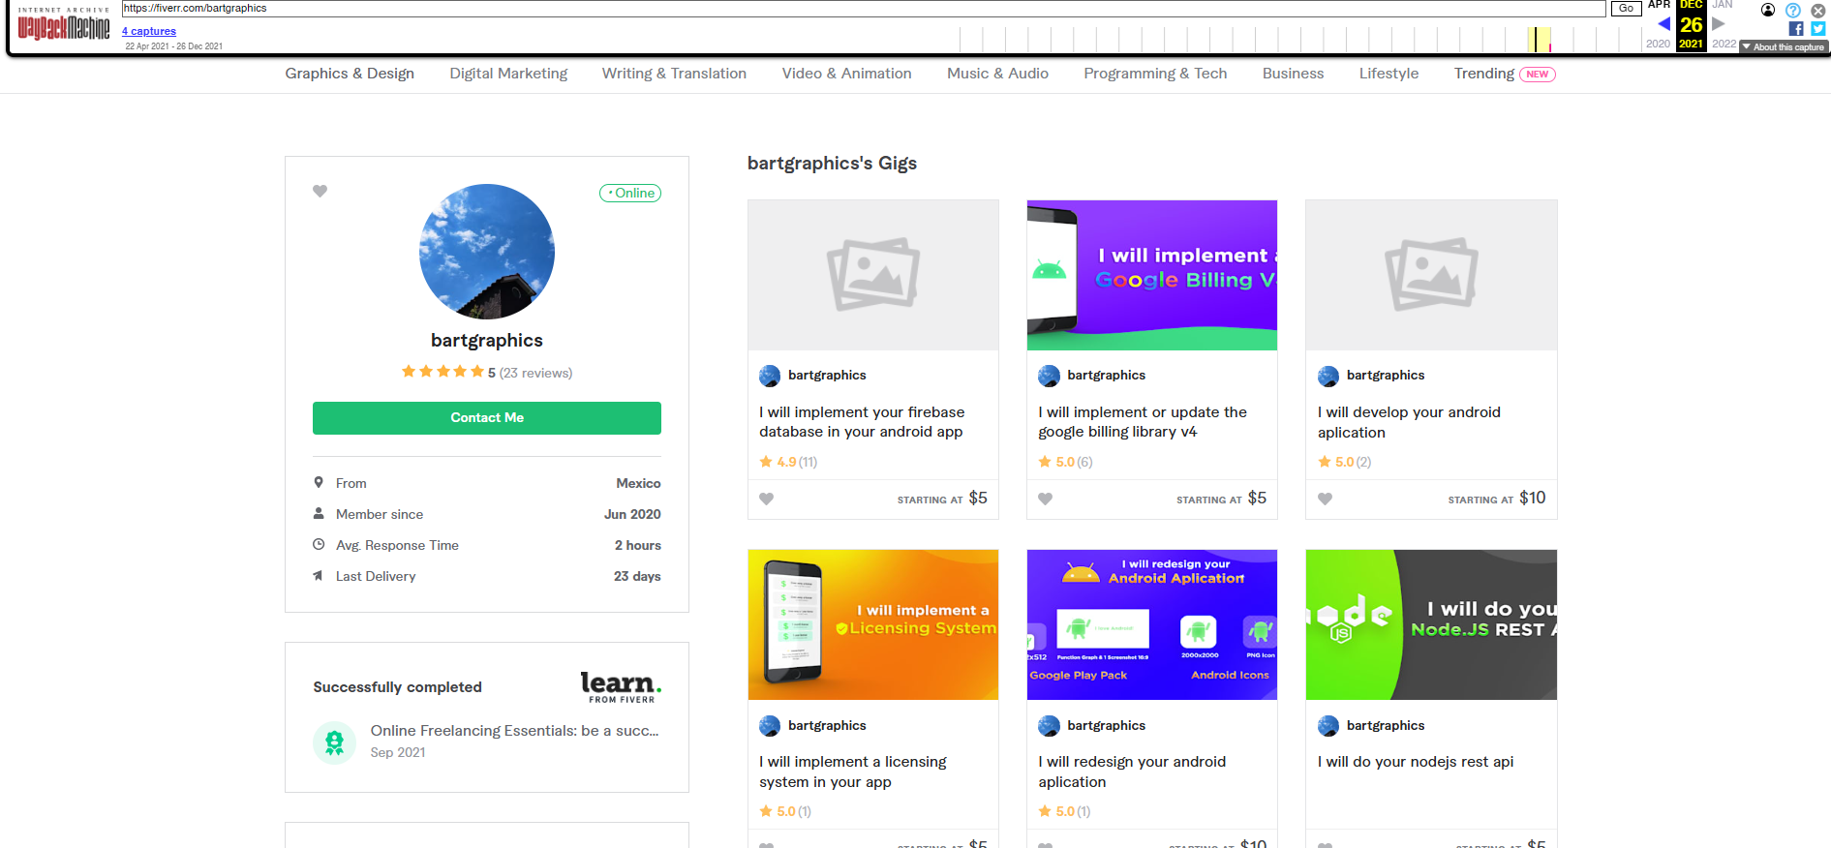The image size is (1831, 848).
Task: Click the clock icon beside Avg. Response Time
Action: (x=319, y=544)
